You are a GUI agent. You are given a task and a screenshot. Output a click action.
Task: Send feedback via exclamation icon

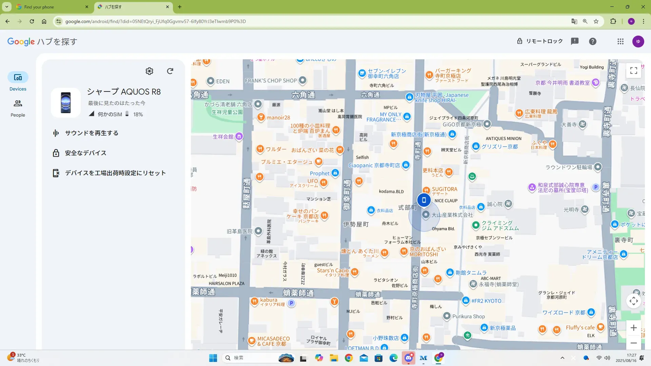pos(574,41)
